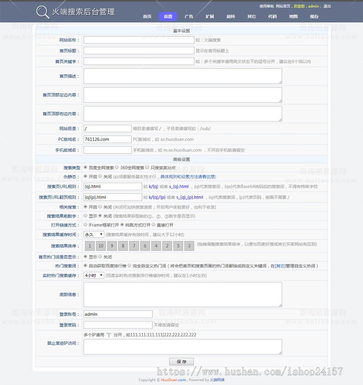Image resolution: width=363 pixels, height=385 pixels.
Task: Open the 广告 menu tab
Action: 189,17
